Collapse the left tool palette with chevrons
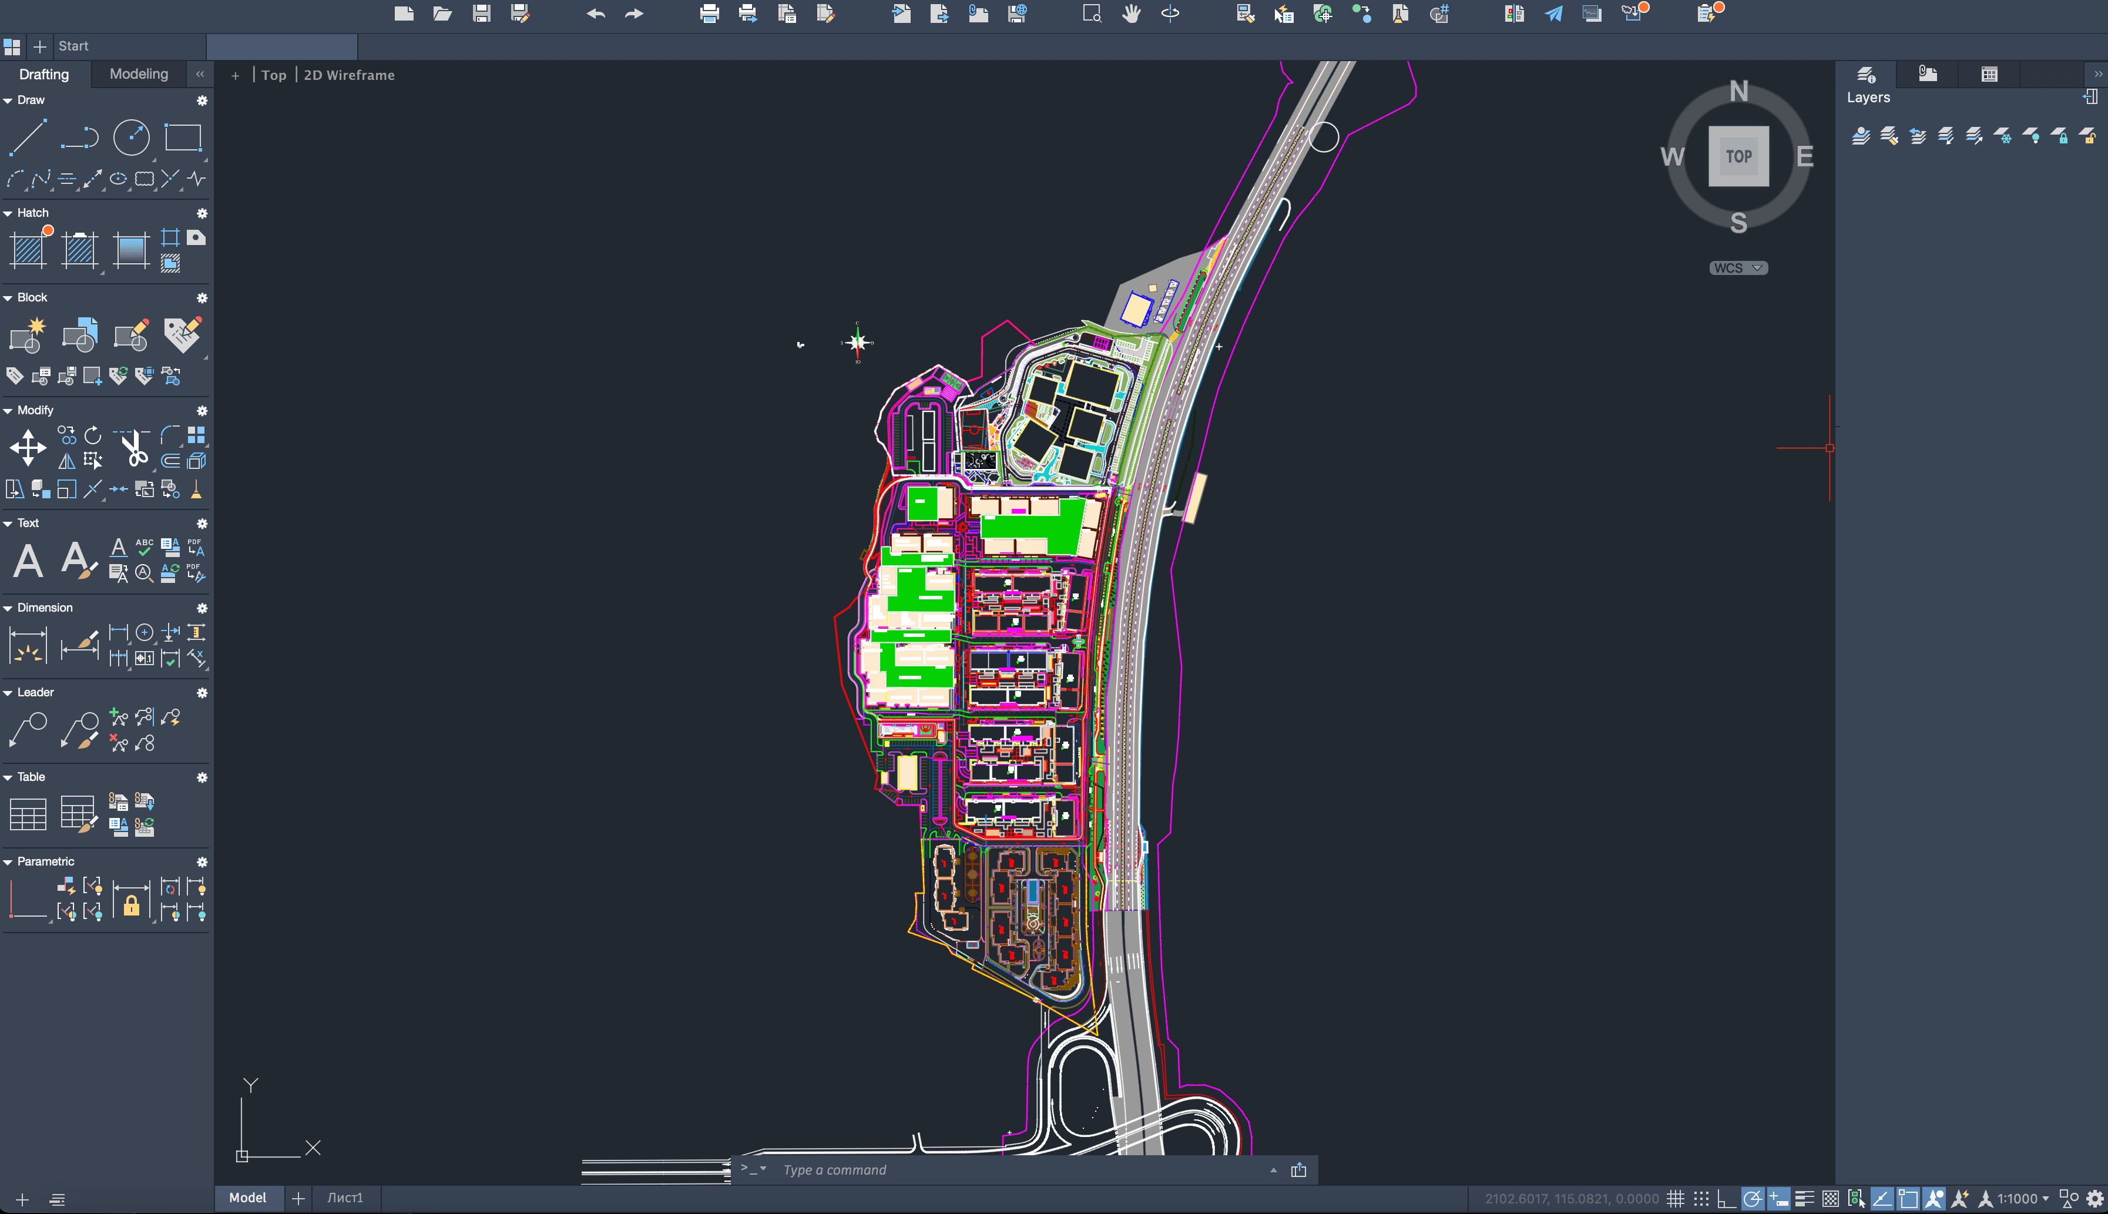The width and height of the screenshot is (2108, 1214). point(200,74)
